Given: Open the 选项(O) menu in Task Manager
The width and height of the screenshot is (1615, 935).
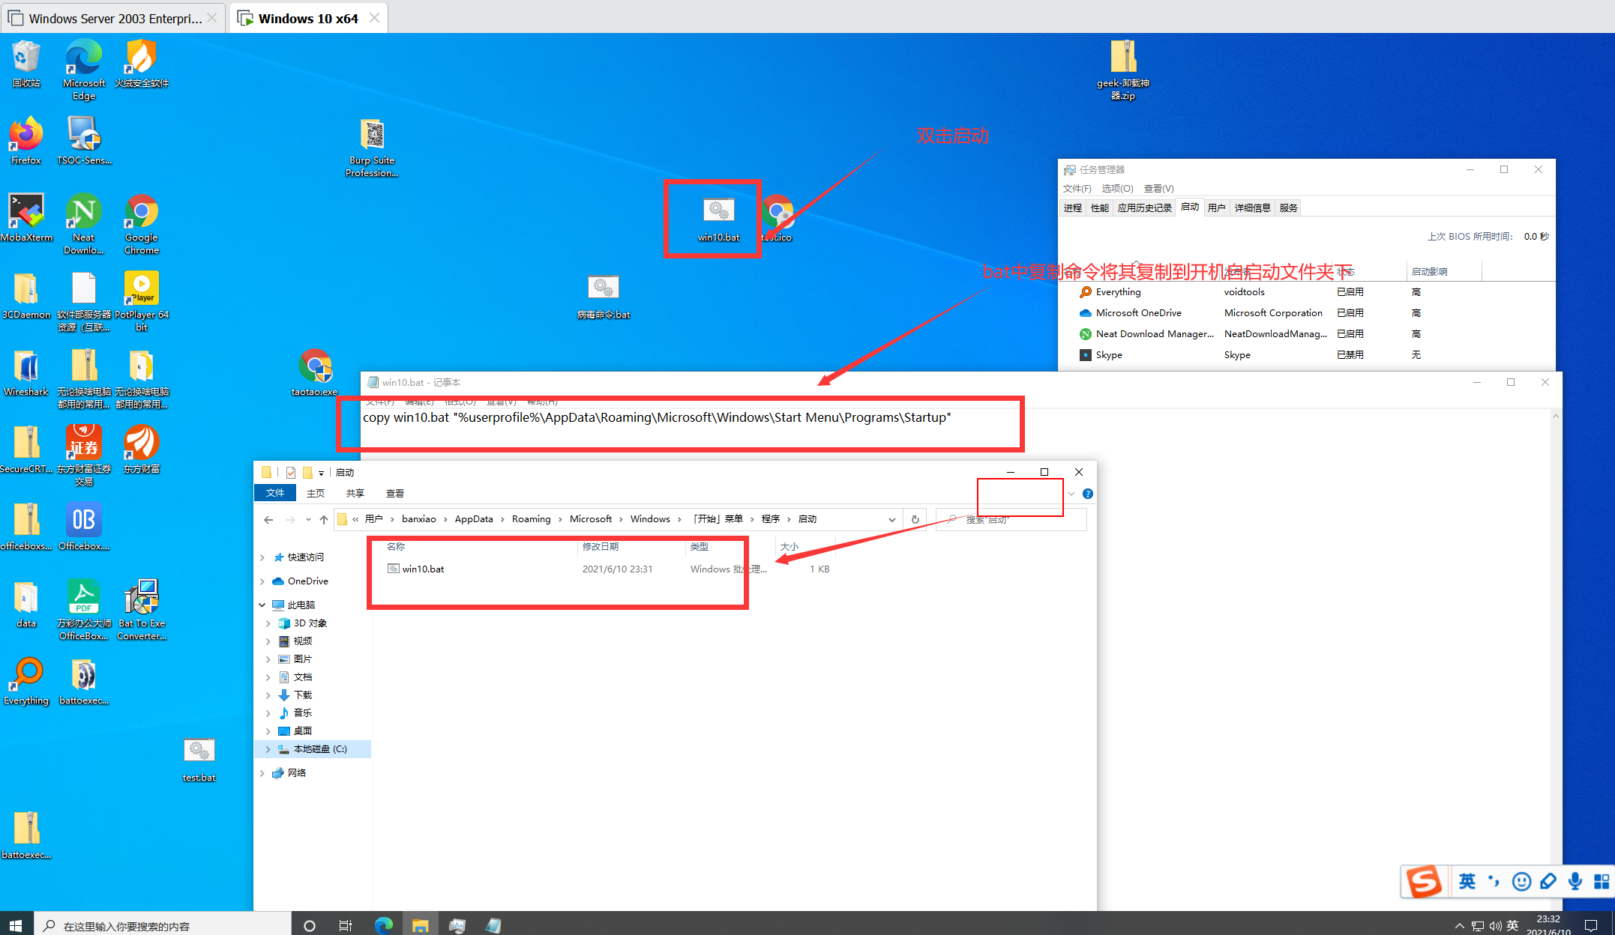Looking at the screenshot, I should (x=1116, y=188).
